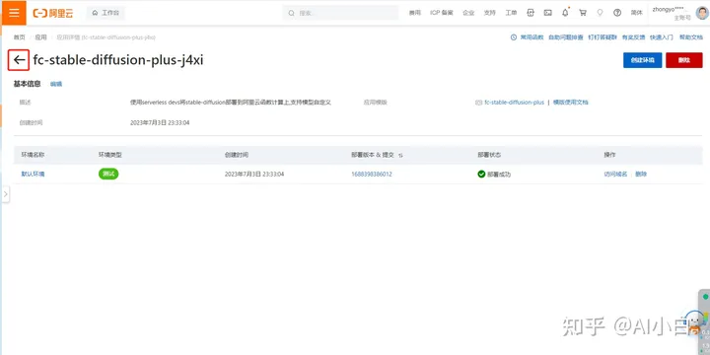710x355 pixels.
Task: Click the sort icon next to 部署版本 & 提交
Action: (400, 155)
